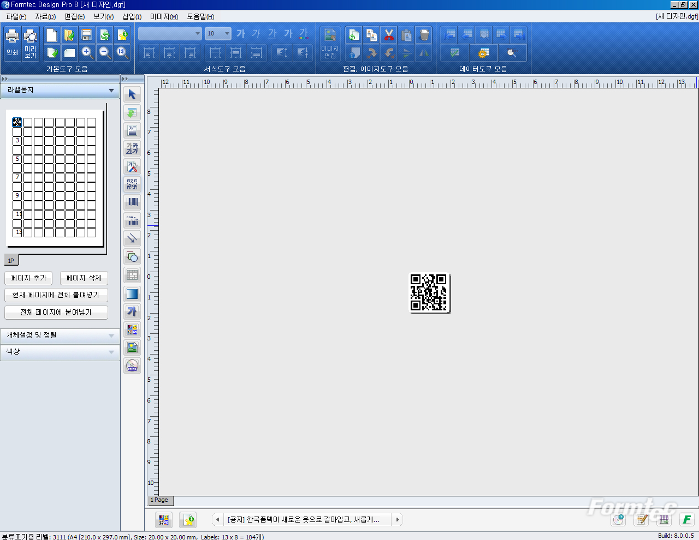This screenshot has width=699, height=540.
Task: Select the arrow pointer tool
Action: 132,94
